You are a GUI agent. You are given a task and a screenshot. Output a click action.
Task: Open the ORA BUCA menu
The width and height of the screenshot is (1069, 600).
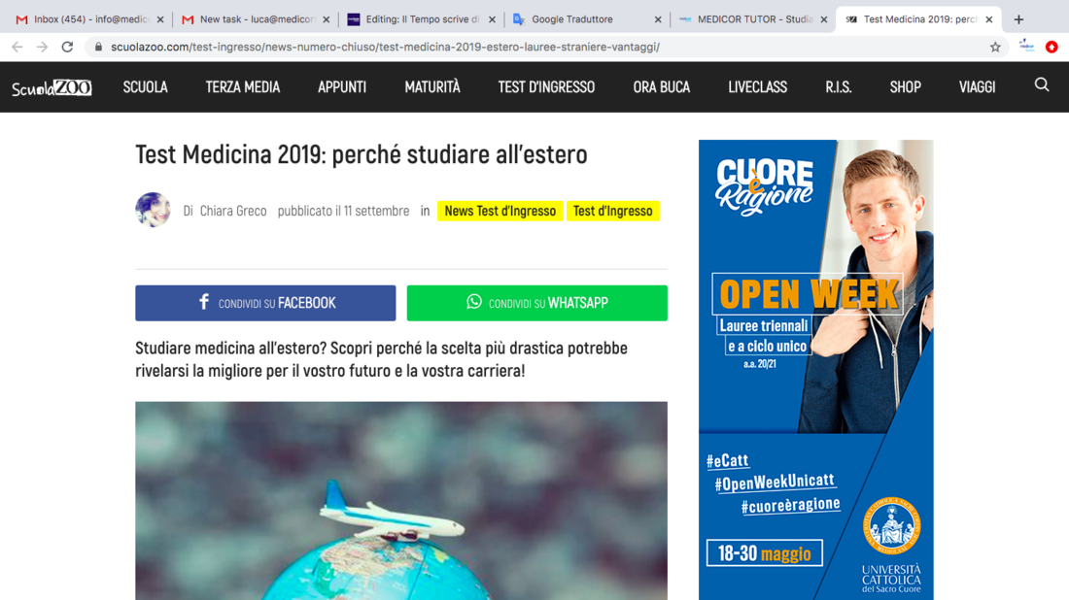[x=661, y=87]
